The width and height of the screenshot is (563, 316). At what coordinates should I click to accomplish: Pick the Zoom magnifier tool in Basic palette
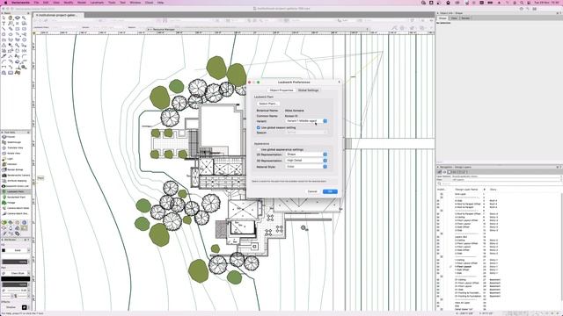(x=24, y=18)
